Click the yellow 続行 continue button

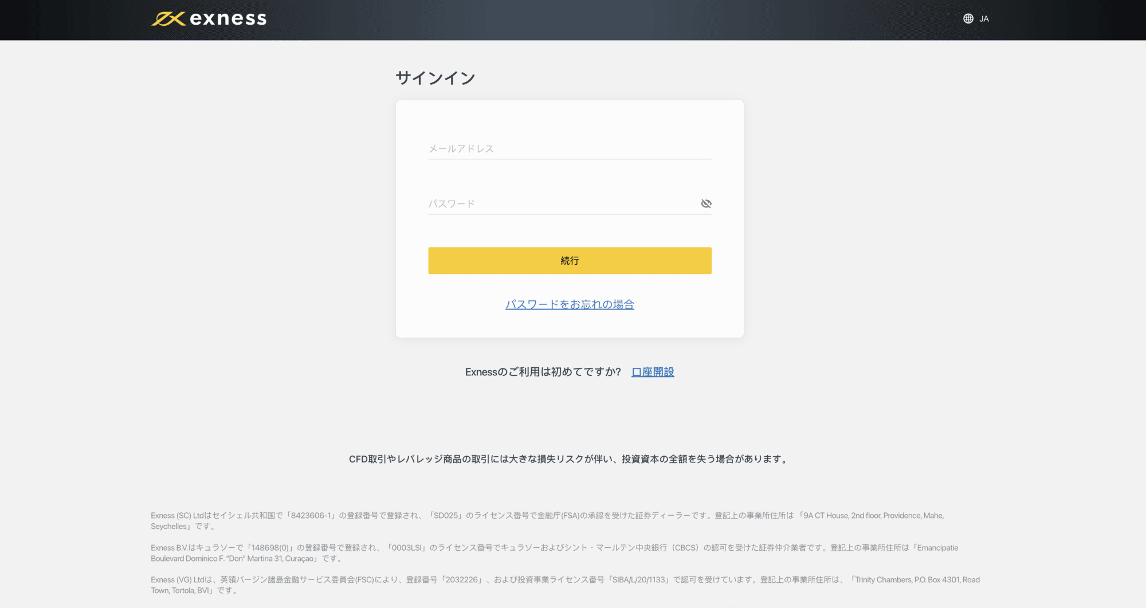point(570,261)
